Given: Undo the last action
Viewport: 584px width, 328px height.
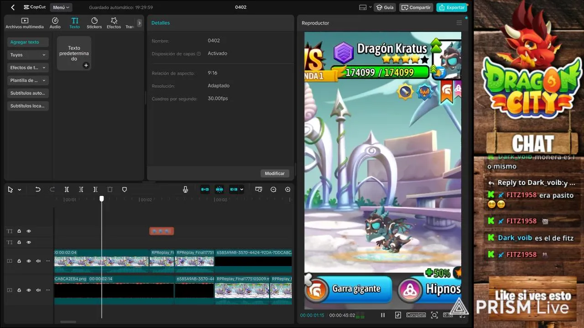Looking at the screenshot, I should [x=38, y=190].
